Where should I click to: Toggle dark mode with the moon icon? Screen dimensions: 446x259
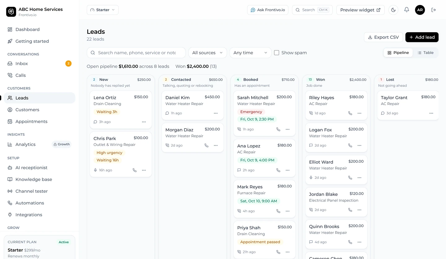pyautogui.click(x=393, y=10)
